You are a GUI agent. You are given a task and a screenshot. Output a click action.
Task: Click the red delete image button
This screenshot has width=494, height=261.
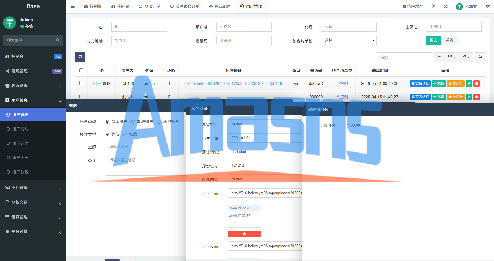[244, 234]
